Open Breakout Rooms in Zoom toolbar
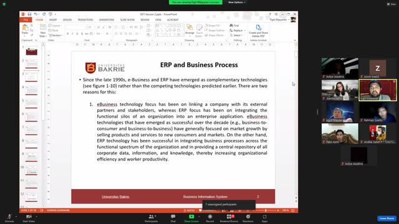Screen dimensions: 399x224 [229, 218]
